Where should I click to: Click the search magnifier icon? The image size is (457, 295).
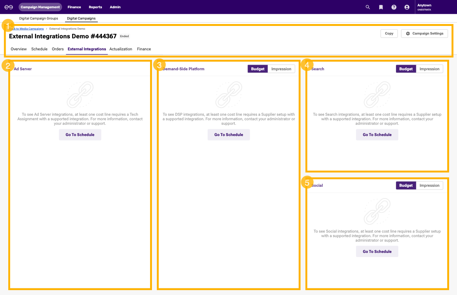point(368,7)
